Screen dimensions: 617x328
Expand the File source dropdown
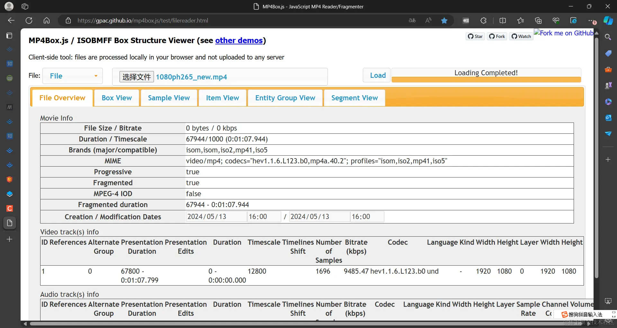point(73,76)
